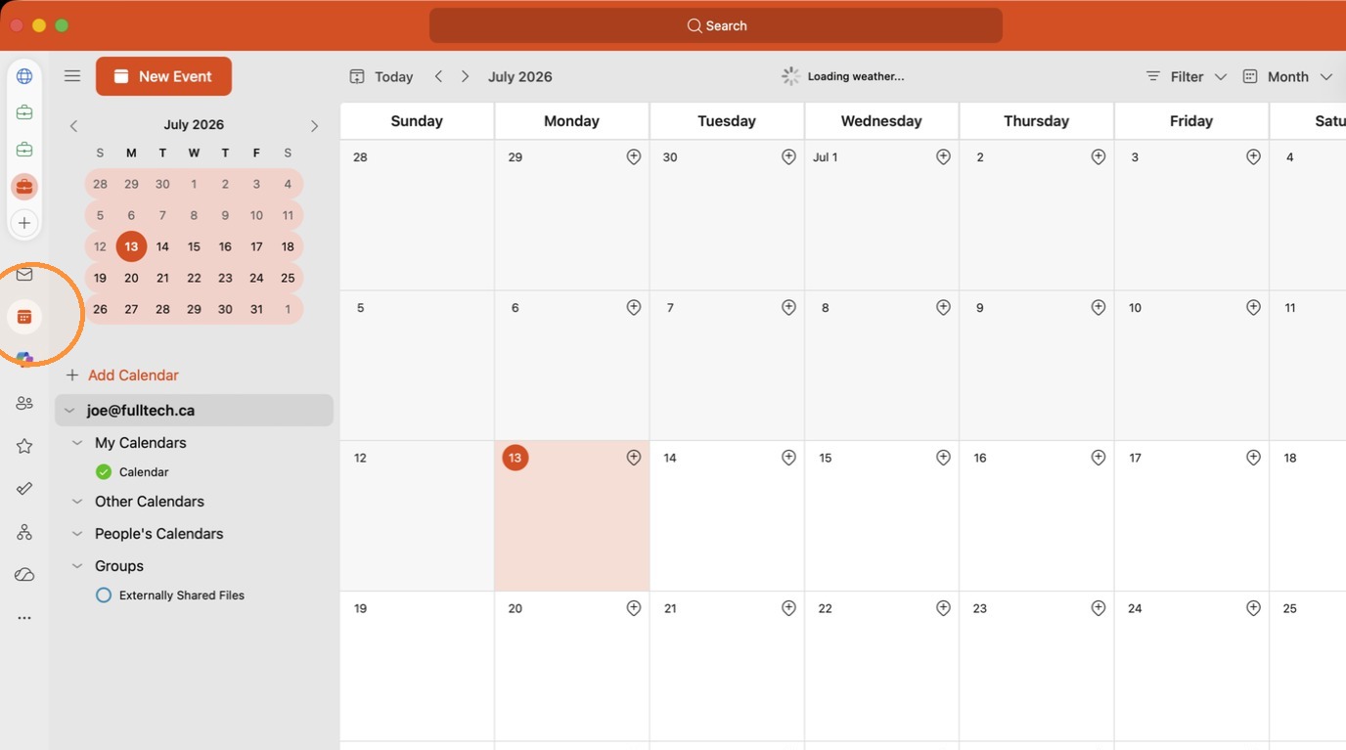Viewport: 1346px width, 750px height.
Task: Add event on Monday June 29
Action: coord(634,156)
